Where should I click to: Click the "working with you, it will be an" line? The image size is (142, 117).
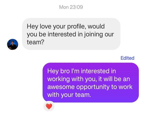[89, 79]
